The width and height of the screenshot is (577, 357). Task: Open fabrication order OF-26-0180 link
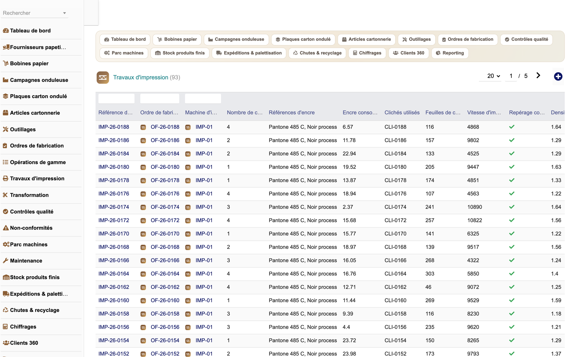165,167
